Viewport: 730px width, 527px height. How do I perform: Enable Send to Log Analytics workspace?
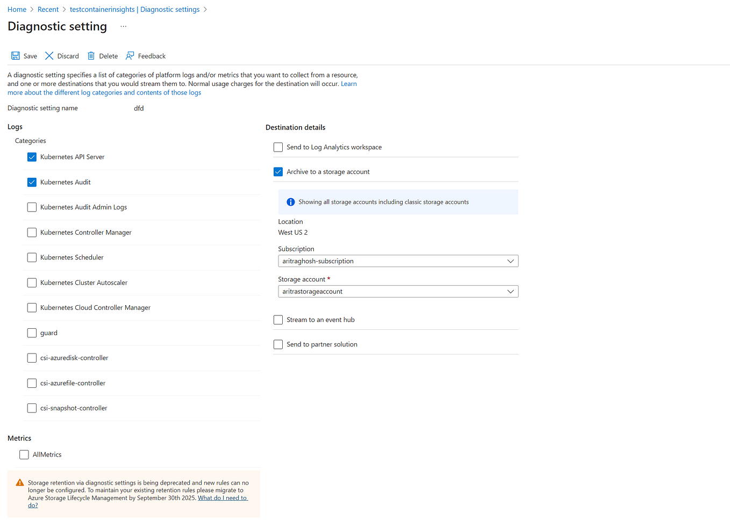[278, 147]
